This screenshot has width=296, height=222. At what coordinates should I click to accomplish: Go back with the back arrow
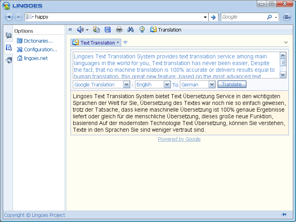coord(9,17)
